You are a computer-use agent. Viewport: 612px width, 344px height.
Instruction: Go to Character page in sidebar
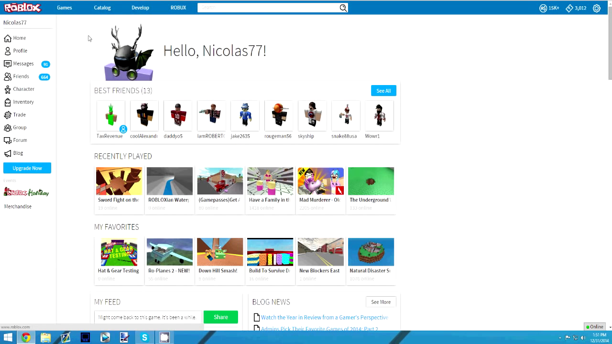(23, 89)
